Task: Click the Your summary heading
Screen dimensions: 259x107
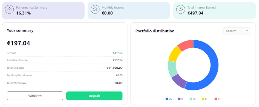Action: pos(20,30)
